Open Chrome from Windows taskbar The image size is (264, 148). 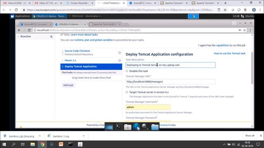(42, 144)
